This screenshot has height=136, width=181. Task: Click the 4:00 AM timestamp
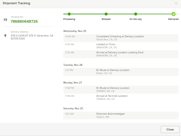tap(70, 44)
